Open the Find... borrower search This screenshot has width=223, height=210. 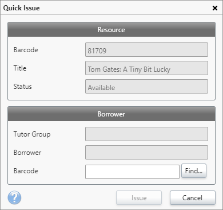pyautogui.click(x=194, y=170)
